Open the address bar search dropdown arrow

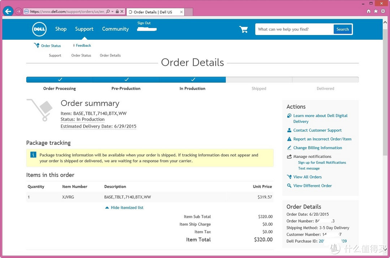[x=112, y=12]
